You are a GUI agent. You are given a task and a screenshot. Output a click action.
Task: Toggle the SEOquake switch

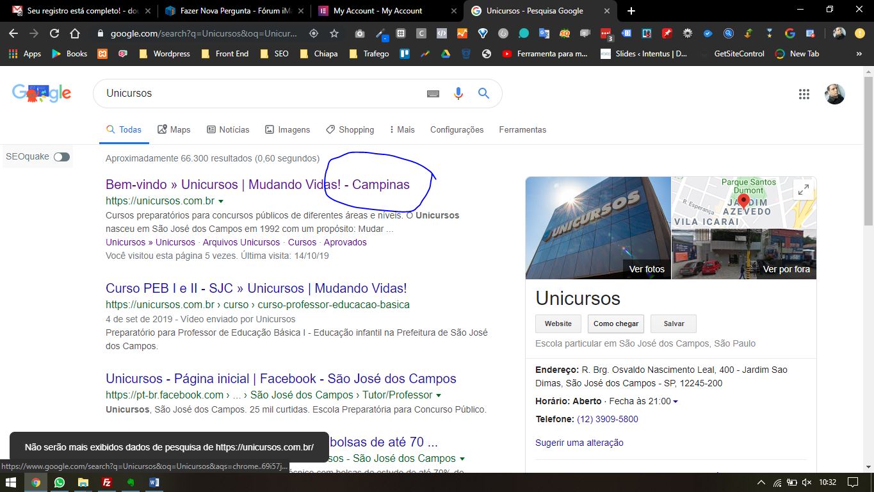[61, 157]
